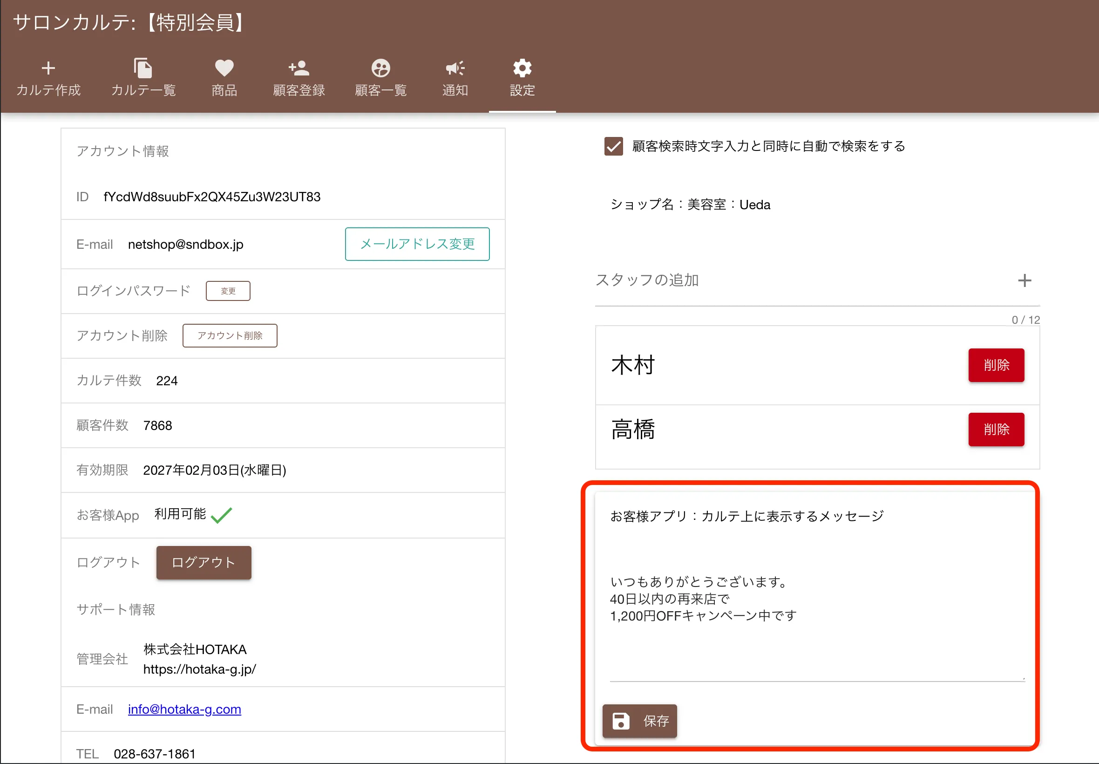The height and width of the screenshot is (764, 1099).
Task: Click the 顧客登録 add-person icon
Action: (x=298, y=68)
